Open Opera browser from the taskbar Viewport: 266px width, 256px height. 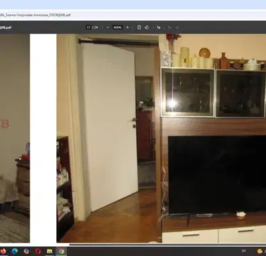pyautogui.click(x=38, y=251)
